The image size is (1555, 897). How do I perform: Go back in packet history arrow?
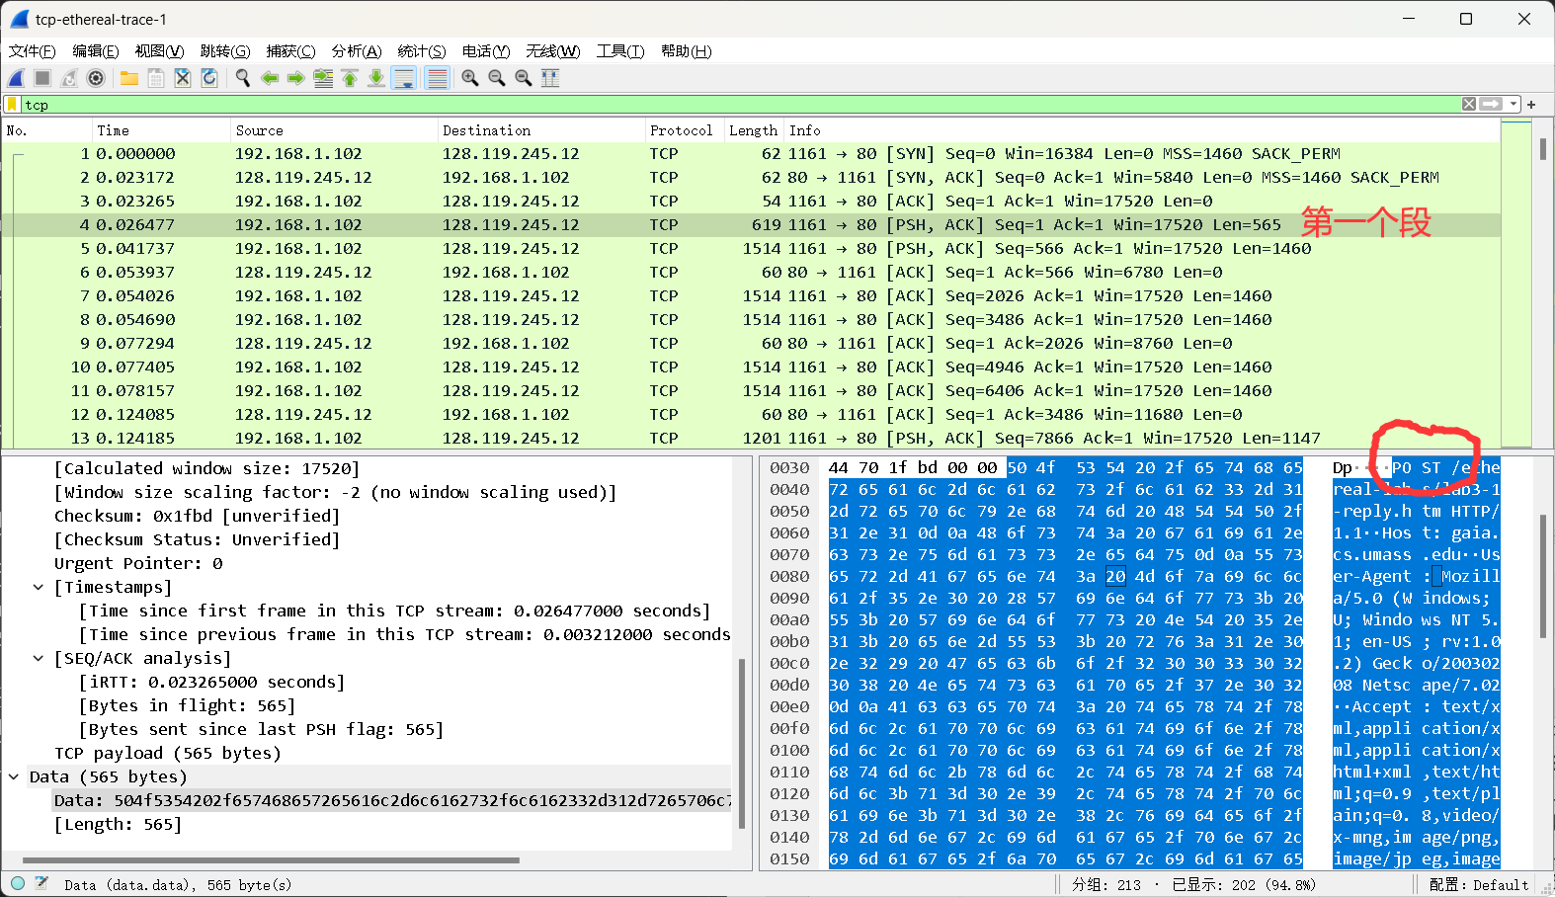tap(270, 78)
